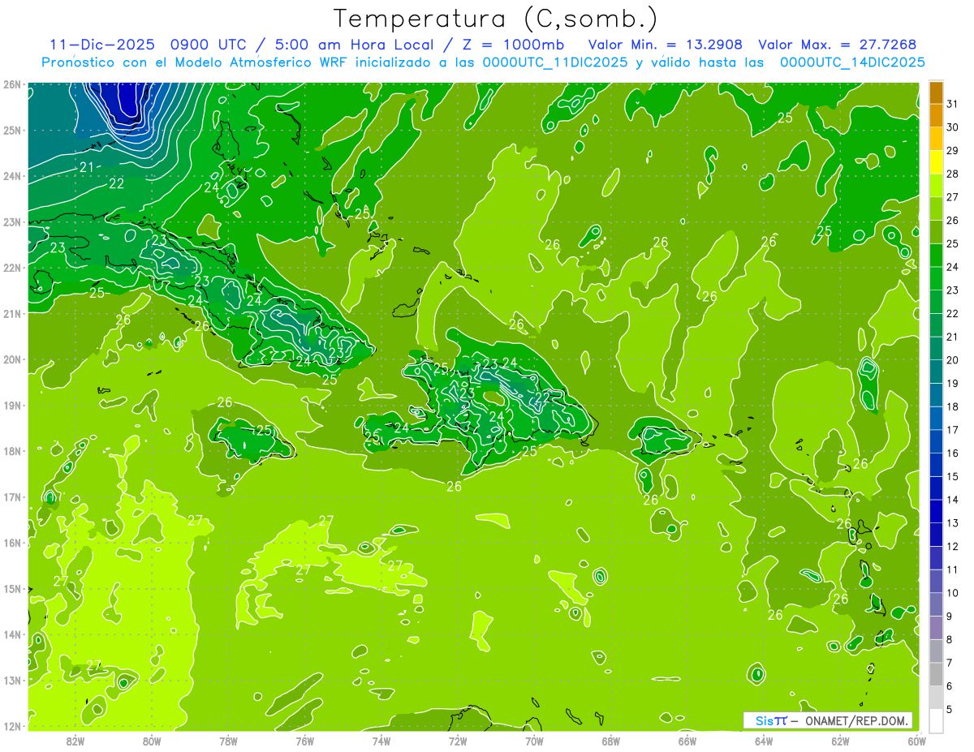Click the color scale label 10

pos(952,593)
